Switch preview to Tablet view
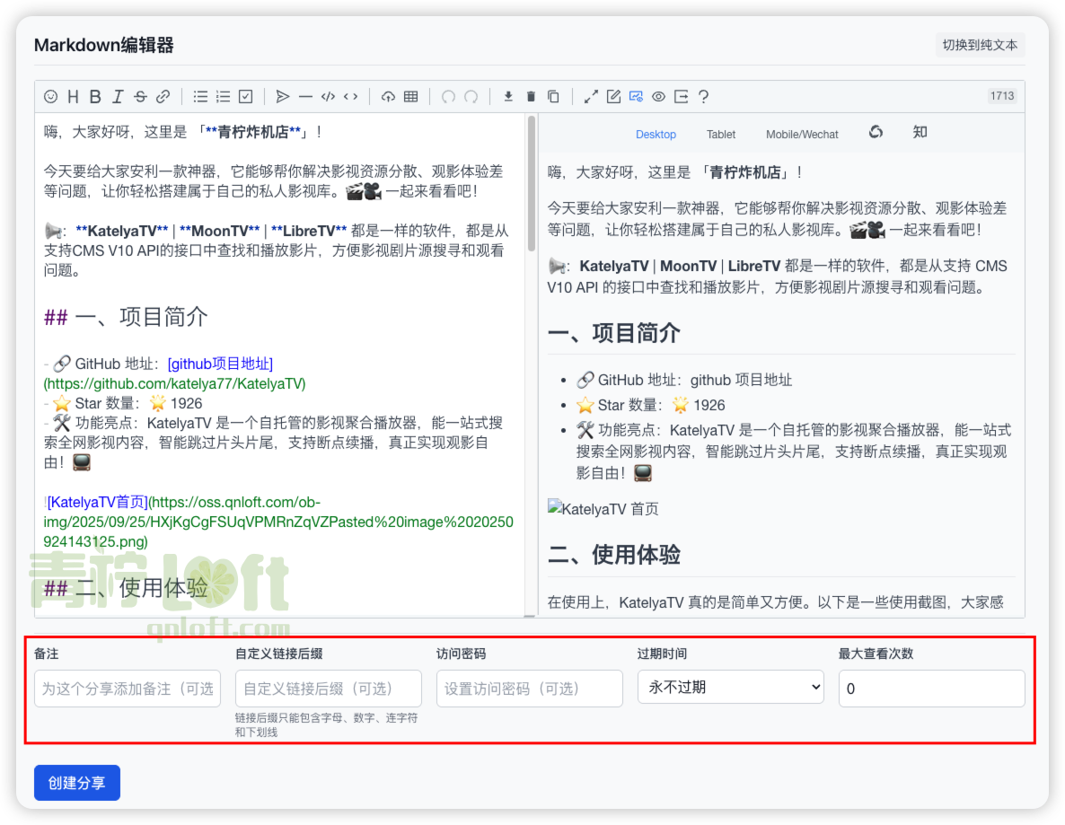The width and height of the screenshot is (1065, 825). coord(721,135)
